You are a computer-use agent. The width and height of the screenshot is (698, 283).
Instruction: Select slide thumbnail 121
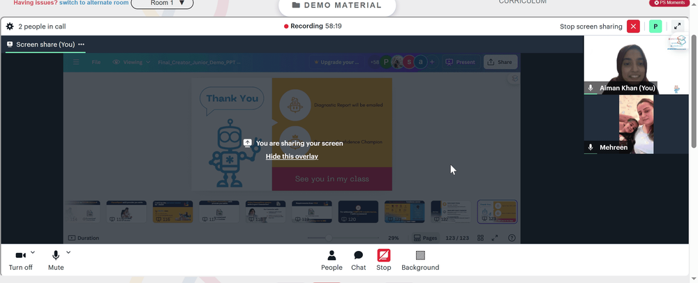(405, 211)
